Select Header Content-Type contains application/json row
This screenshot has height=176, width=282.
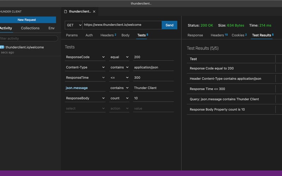234,78
